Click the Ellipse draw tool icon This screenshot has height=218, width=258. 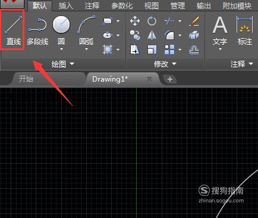(108, 35)
